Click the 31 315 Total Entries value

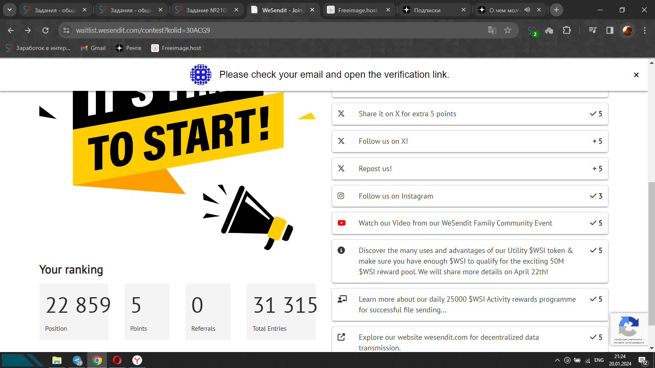coord(285,305)
